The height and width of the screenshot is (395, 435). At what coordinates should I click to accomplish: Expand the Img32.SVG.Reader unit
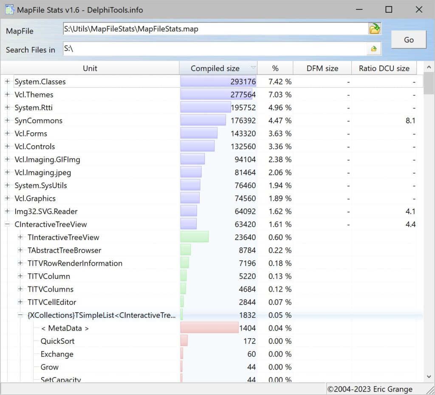(8, 211)
